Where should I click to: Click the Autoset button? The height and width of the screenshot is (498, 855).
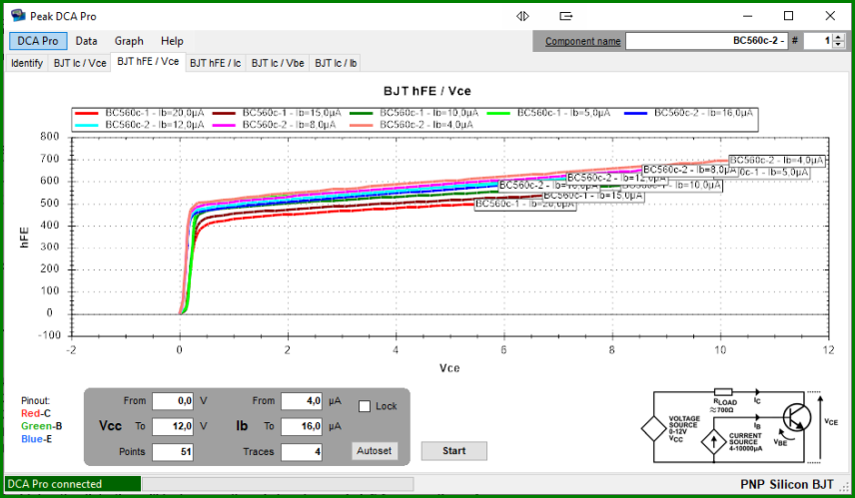pyautogui.click(x=374, y=451)
